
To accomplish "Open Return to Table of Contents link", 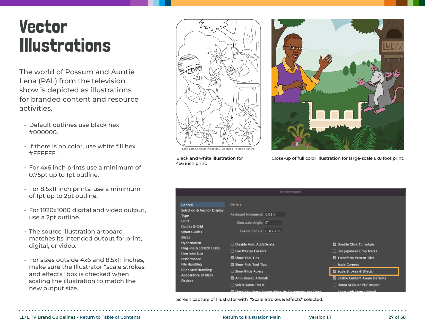I will point(110,317).
